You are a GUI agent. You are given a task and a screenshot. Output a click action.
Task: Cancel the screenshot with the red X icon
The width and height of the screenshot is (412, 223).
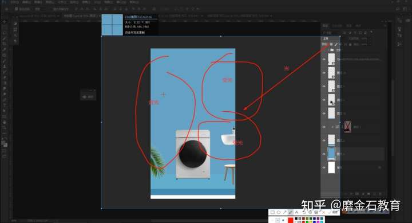(324, 212)
